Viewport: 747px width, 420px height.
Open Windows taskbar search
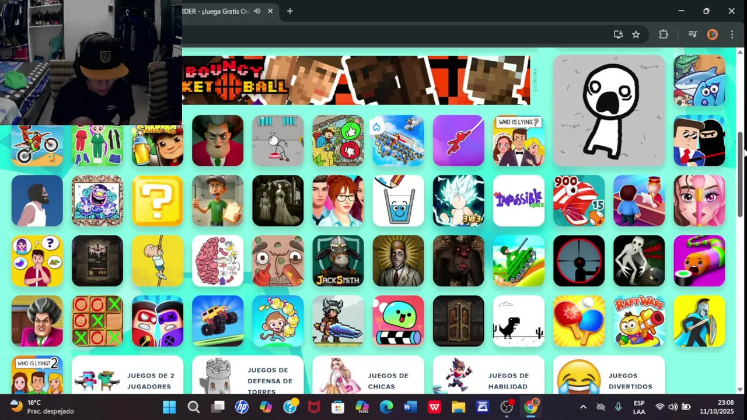194,407
